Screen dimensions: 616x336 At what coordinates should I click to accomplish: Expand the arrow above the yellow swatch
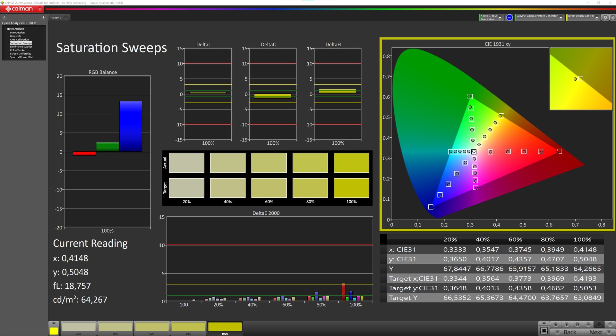point(54,323)
